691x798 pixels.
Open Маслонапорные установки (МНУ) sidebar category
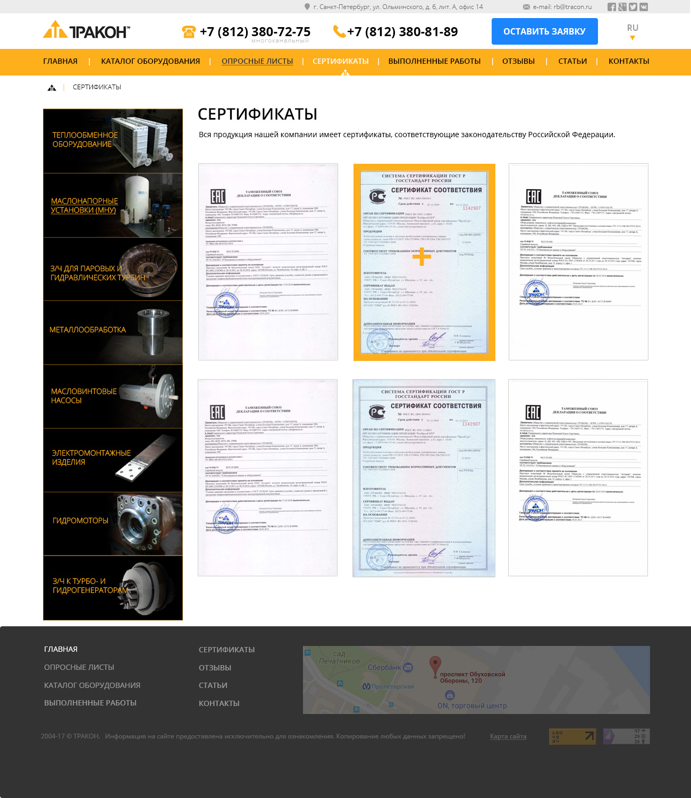click(x=85, y=205)
